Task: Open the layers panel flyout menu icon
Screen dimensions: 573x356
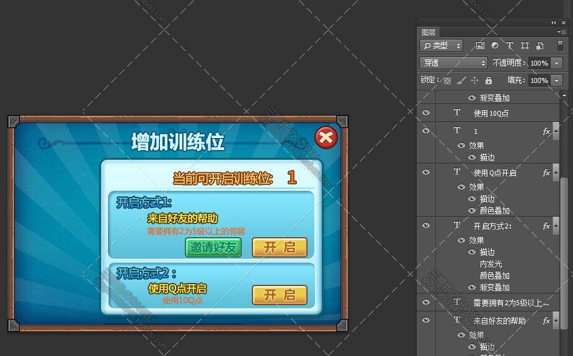Action: click(x=562, y=32)
